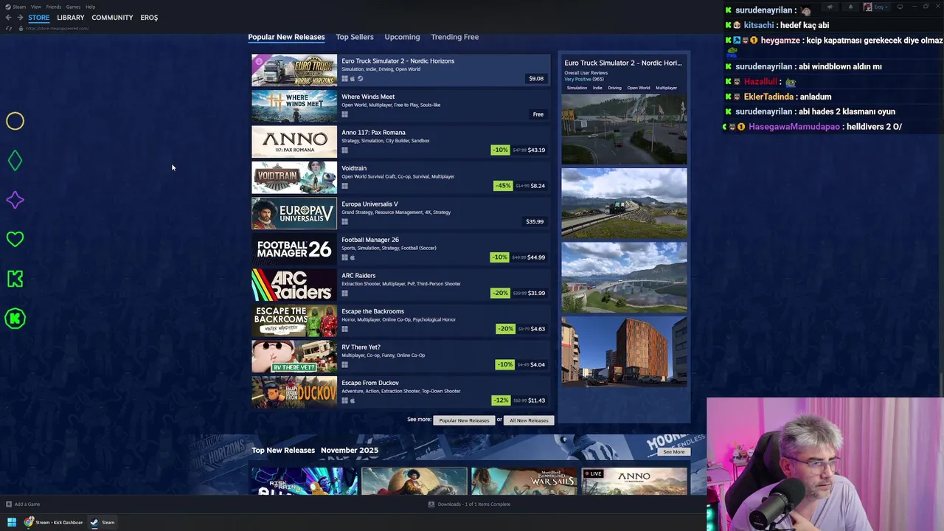Open the RV There Yet? listing
This screenshot has height=531, width=944.
(x=401, y=357)
